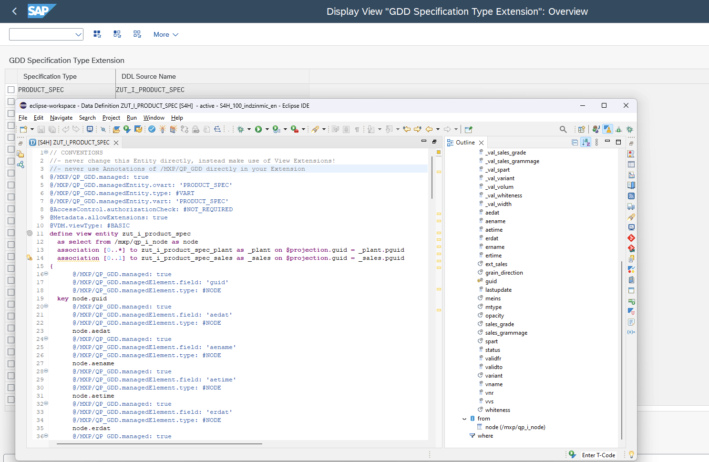The image size is (709, 462).
Task: Open the SAP command field dropdown
Action: (79, 34)
